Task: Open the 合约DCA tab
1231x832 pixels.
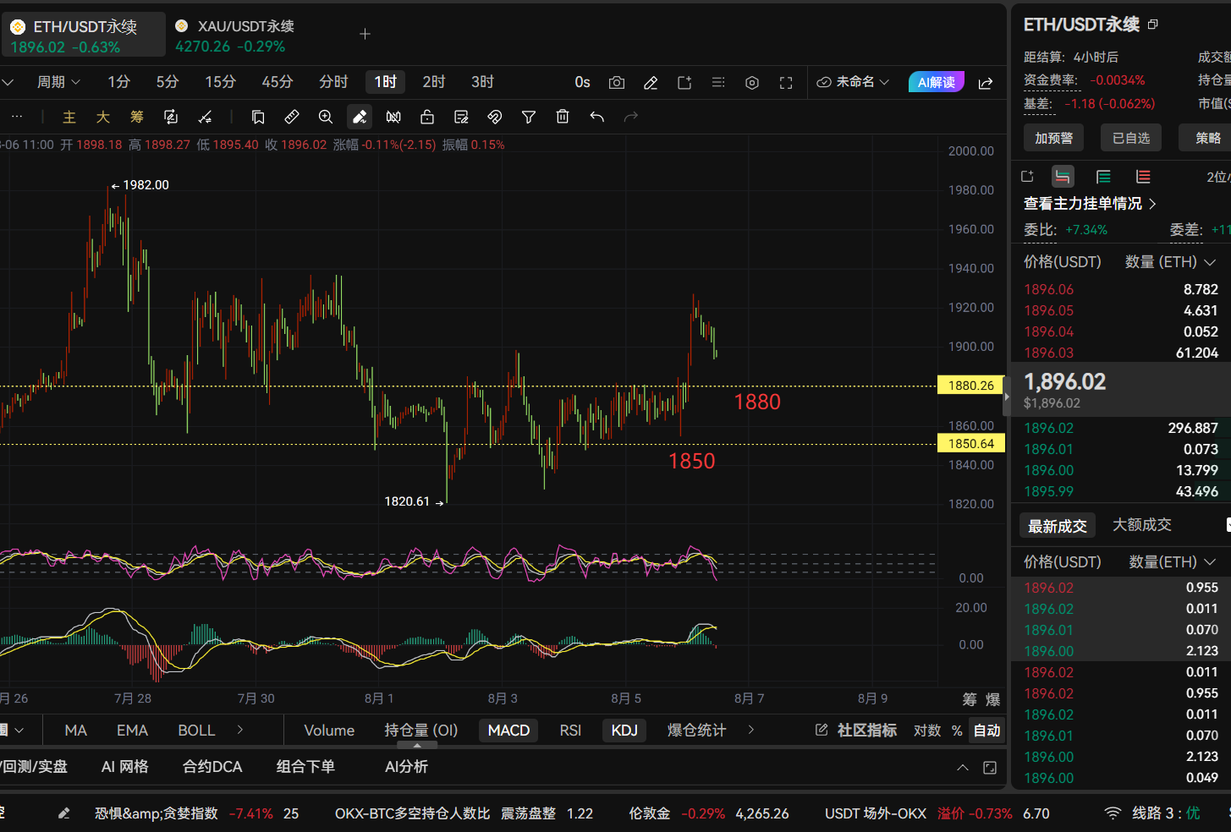Action: point(212,767)
